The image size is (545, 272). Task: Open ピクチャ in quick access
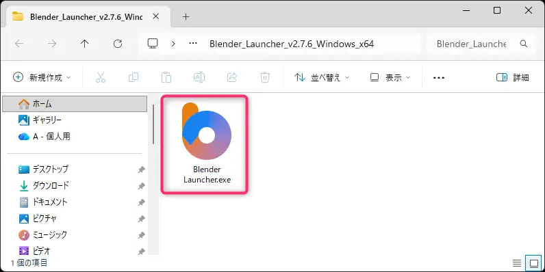[x=38, y=219]
